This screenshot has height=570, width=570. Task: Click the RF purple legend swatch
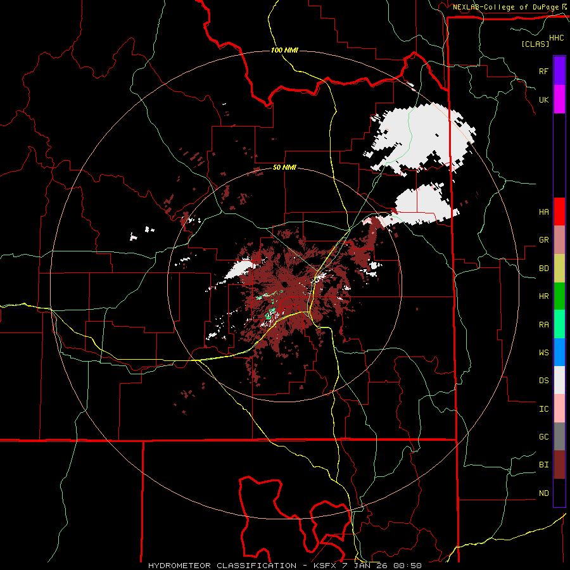pos(559,71)
